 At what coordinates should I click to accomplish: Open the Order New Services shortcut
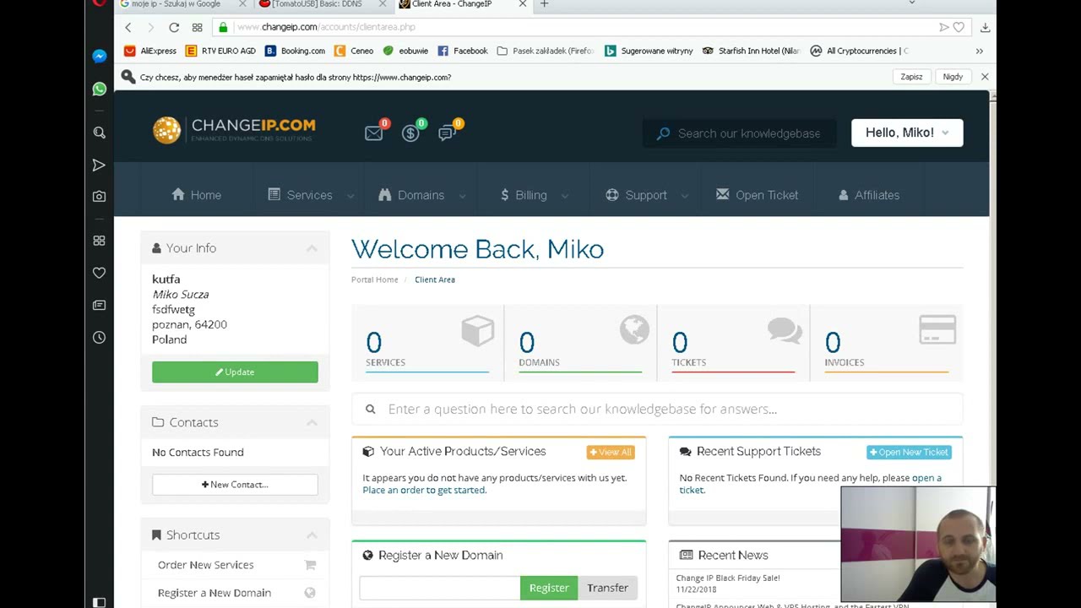coord(205,565)
